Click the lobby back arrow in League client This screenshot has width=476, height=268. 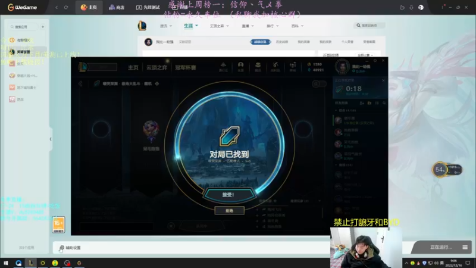tap(80, 83)
